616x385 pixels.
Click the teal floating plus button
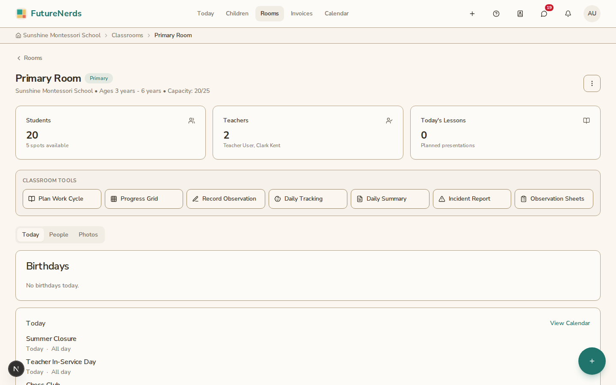pyautogui.click(x=592, y=361)
